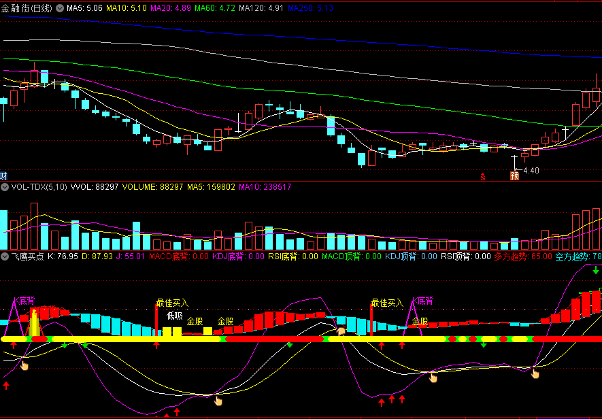This screenshot has width=602, height=419.
Task: Open the 飞鹰买点 indicator dropdown circle
Action: point(5,256)
